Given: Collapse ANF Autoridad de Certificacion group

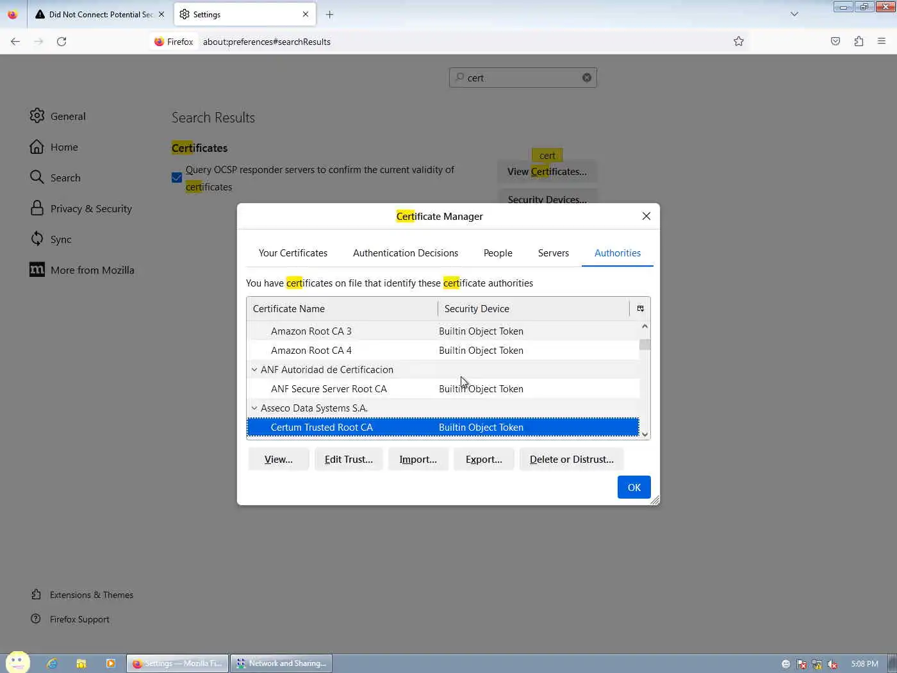Looking at the screenshot, I should pyautogui.click(x=254, y=370).
